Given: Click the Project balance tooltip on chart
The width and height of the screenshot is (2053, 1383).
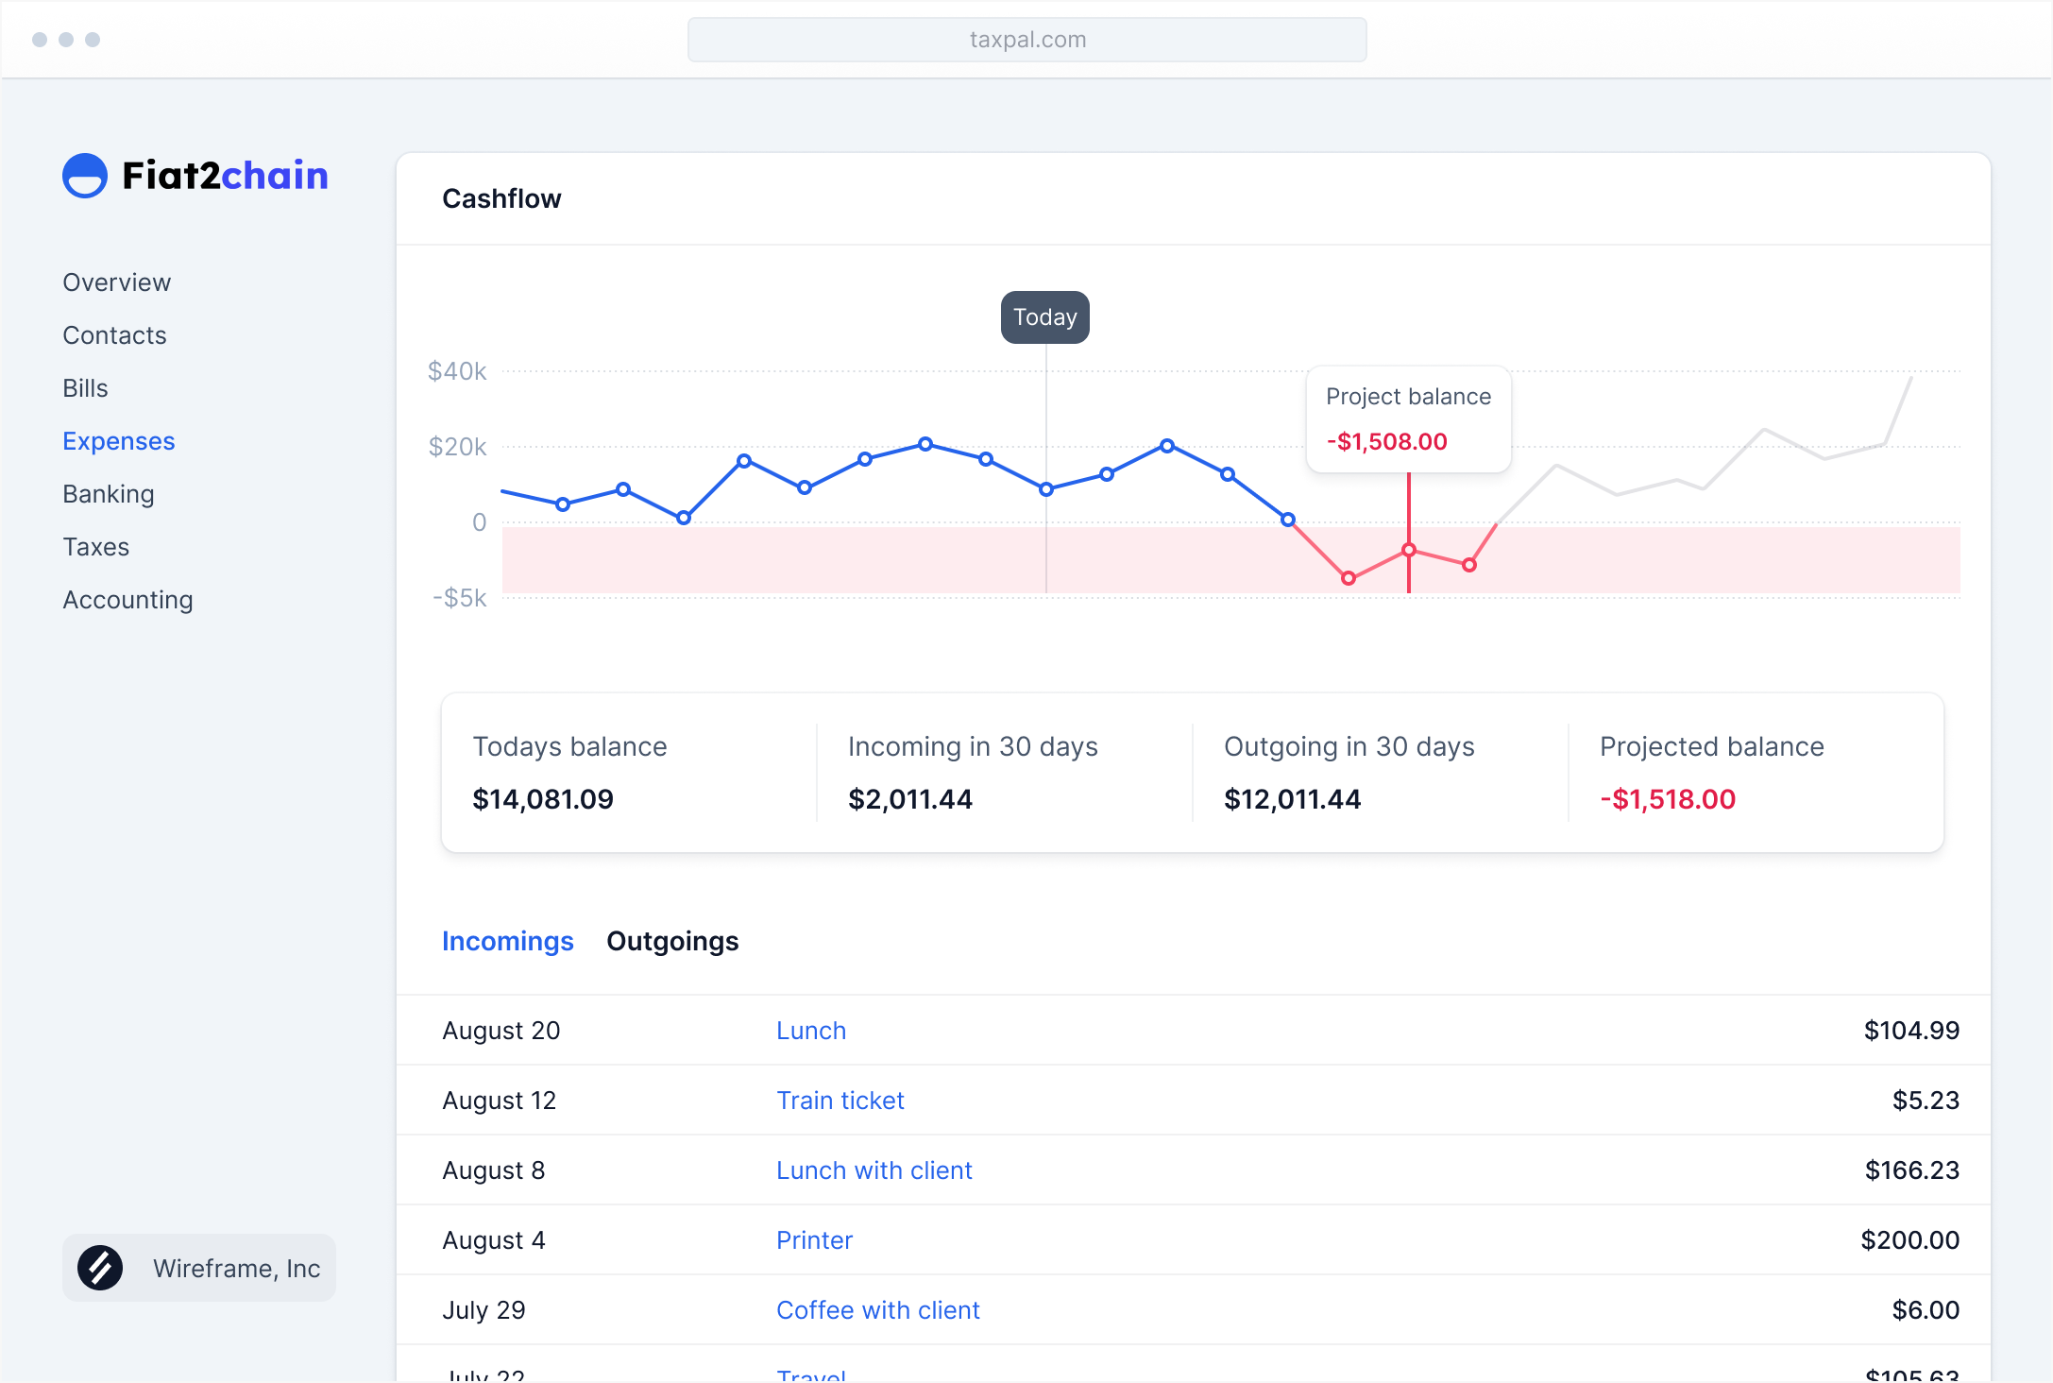Looking at the screenshot, I should click(1407, 419).
